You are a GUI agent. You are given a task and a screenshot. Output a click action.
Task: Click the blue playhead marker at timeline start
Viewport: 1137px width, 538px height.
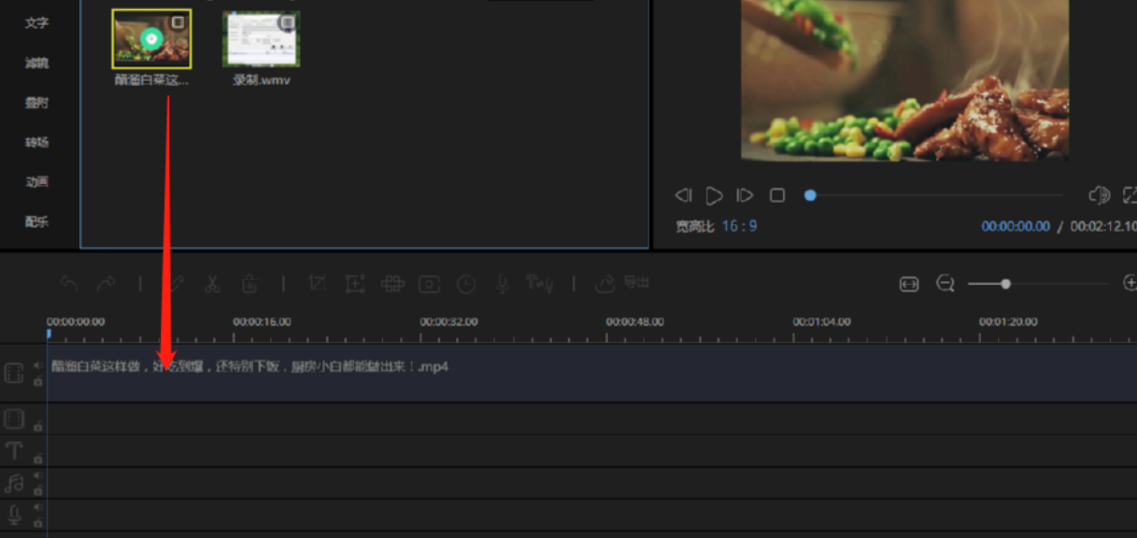pos(48,333)
